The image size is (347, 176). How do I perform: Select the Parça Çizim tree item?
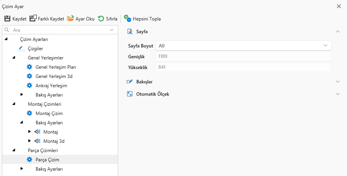(x=47, y=159)
